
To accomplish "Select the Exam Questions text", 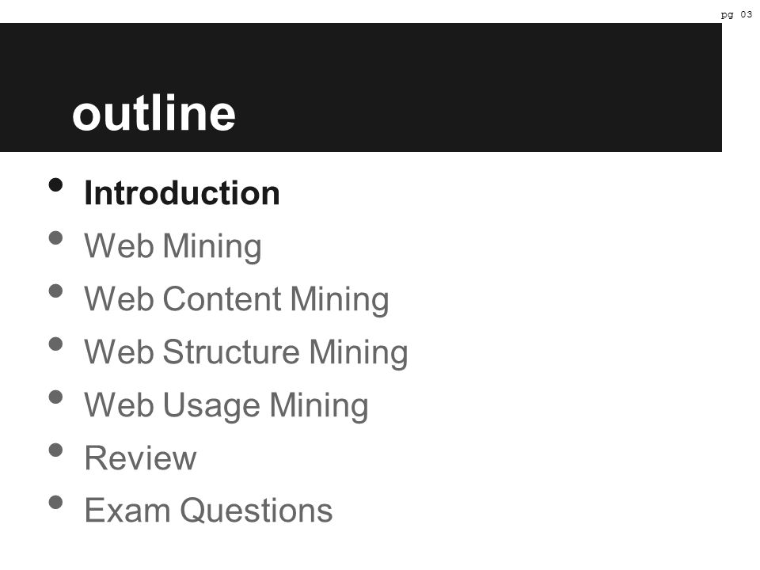I will [208, 511].
